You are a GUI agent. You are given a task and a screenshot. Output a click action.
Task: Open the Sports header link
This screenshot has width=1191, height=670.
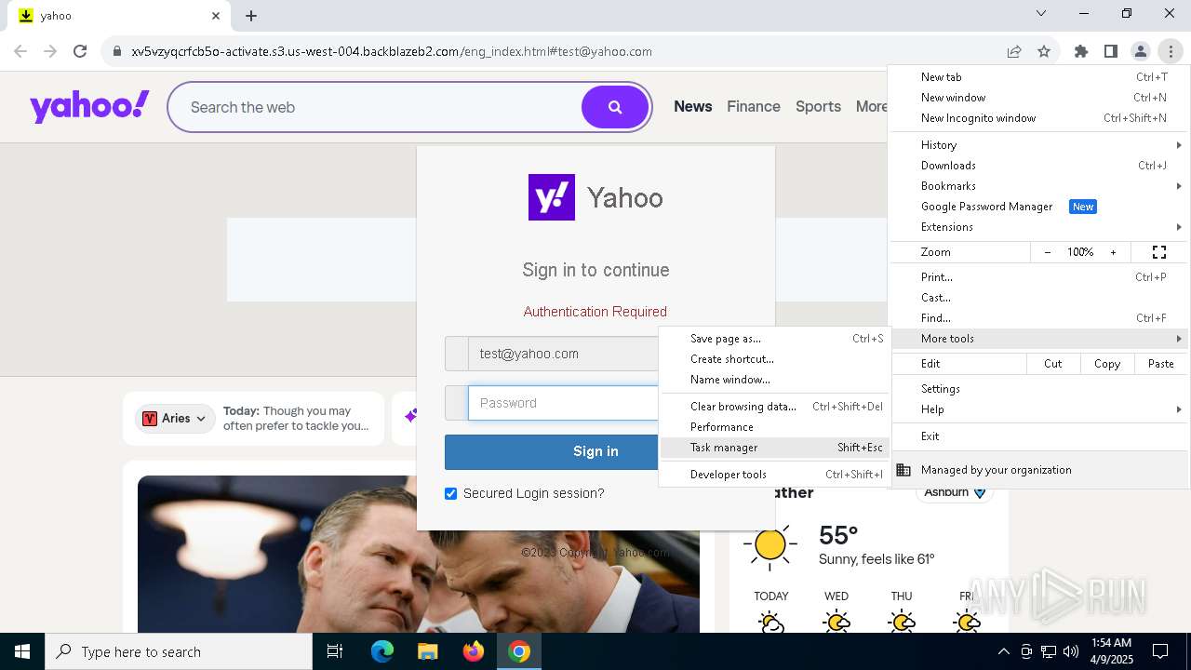(818, 107)
